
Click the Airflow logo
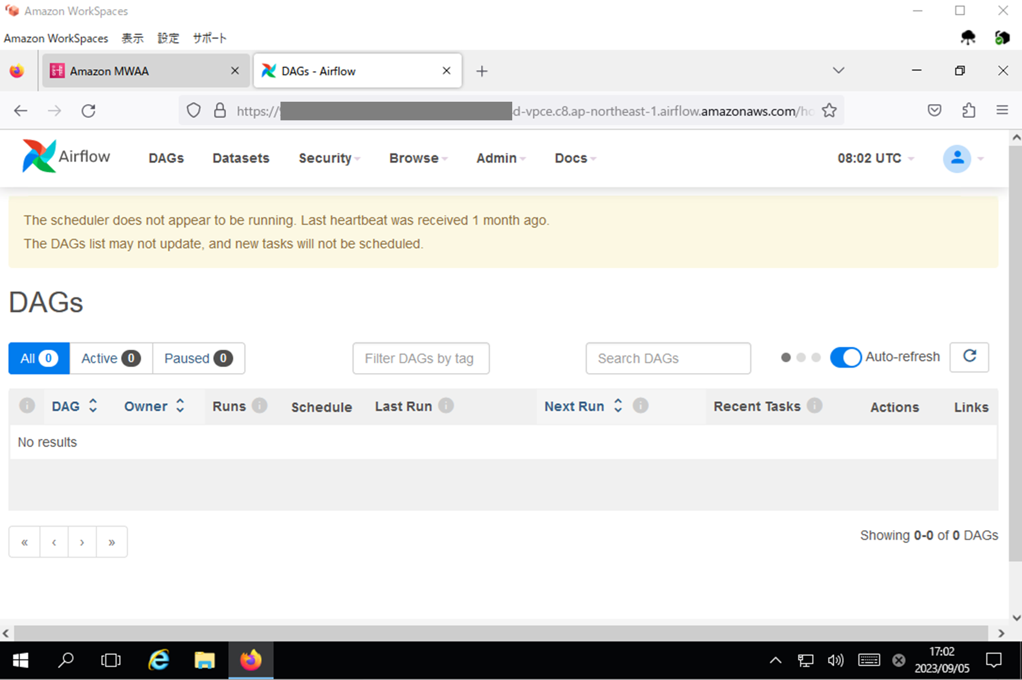66,156
